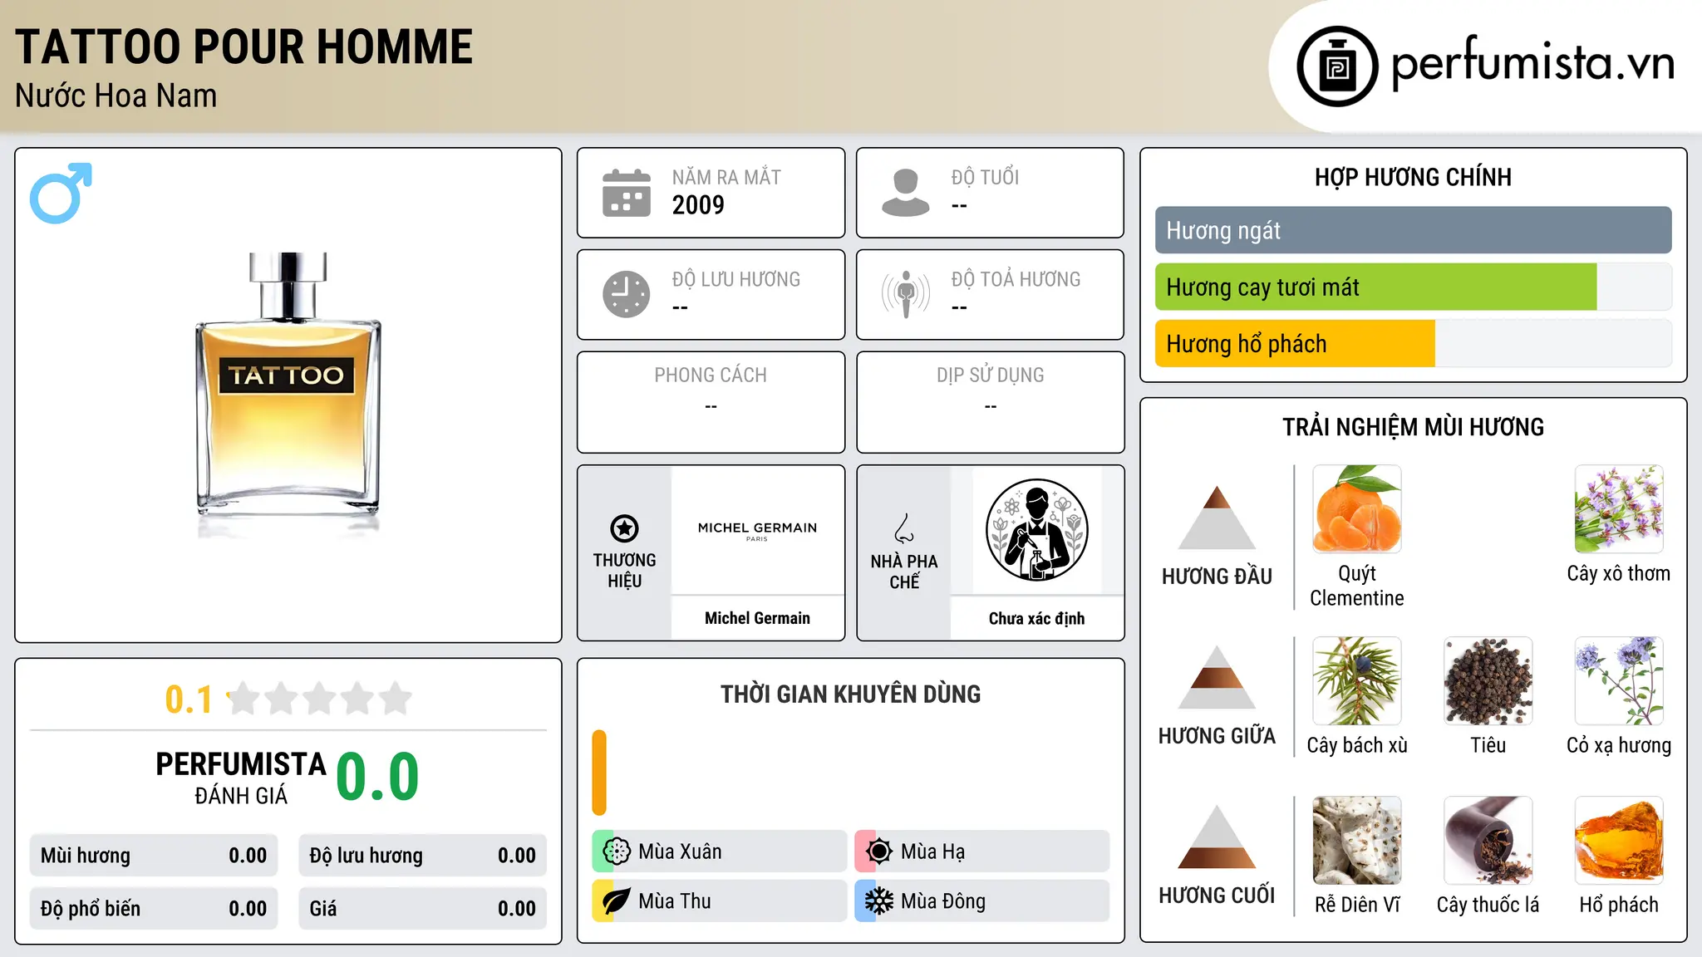Click the THỜI GIAN KHUYÊN DÙNG heading

850,694
